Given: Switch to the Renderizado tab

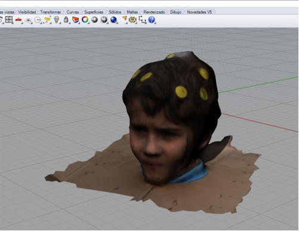Looking at the screenshot, I should tap(154, 12).
